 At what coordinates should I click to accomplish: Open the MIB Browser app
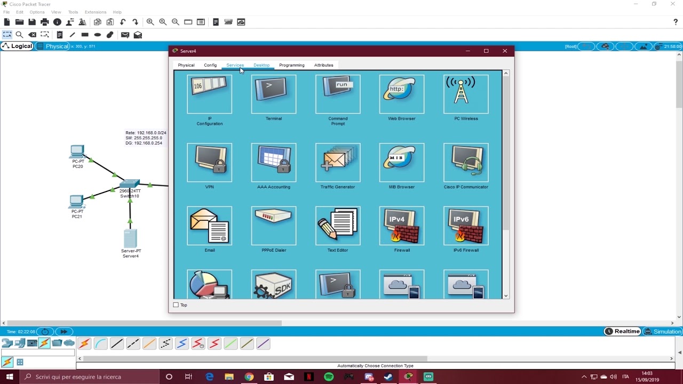click(x=402, y=162)
